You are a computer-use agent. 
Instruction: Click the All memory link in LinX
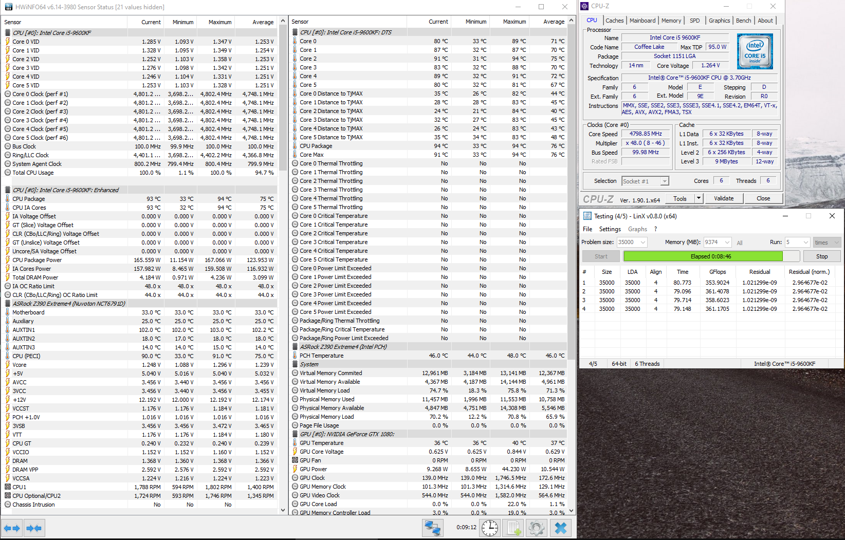(x=740, y=243)
